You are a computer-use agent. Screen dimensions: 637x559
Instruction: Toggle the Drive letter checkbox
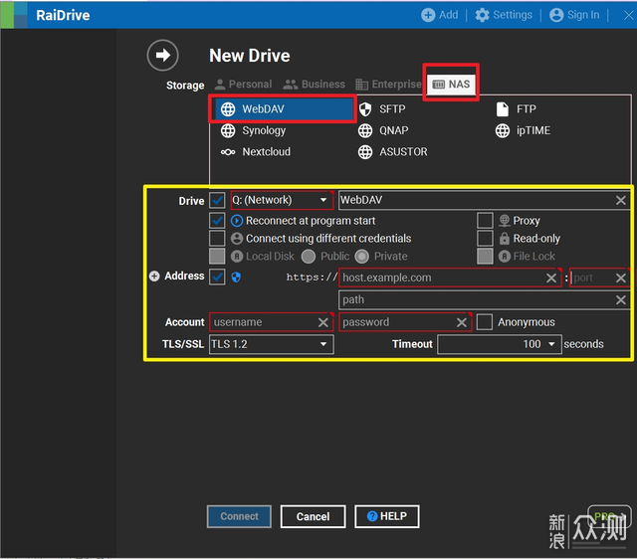pos(217,200)
